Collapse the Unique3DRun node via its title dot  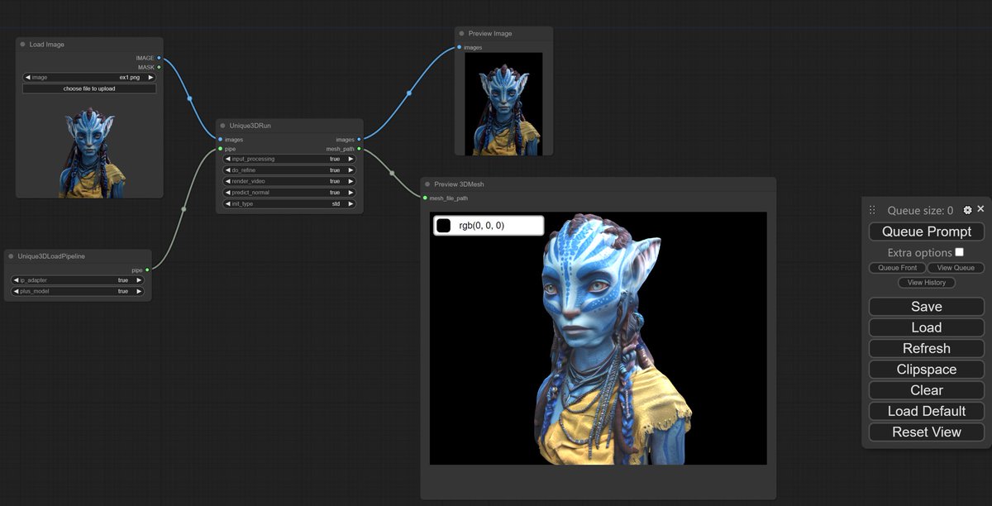pos(223,126)
